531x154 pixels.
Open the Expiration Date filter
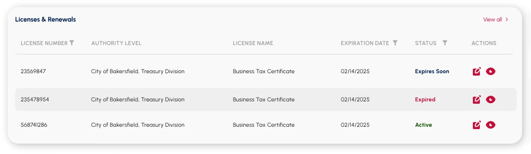395,43
